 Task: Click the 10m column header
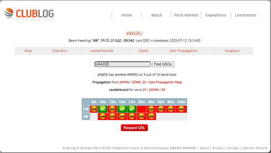(102, 102)
